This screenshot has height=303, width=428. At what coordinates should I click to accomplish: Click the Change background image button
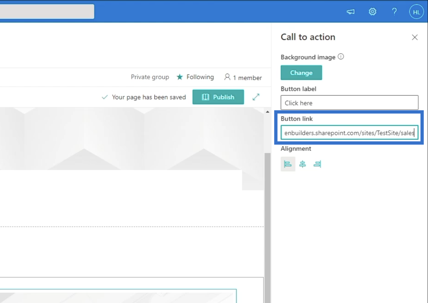point(301,73)
